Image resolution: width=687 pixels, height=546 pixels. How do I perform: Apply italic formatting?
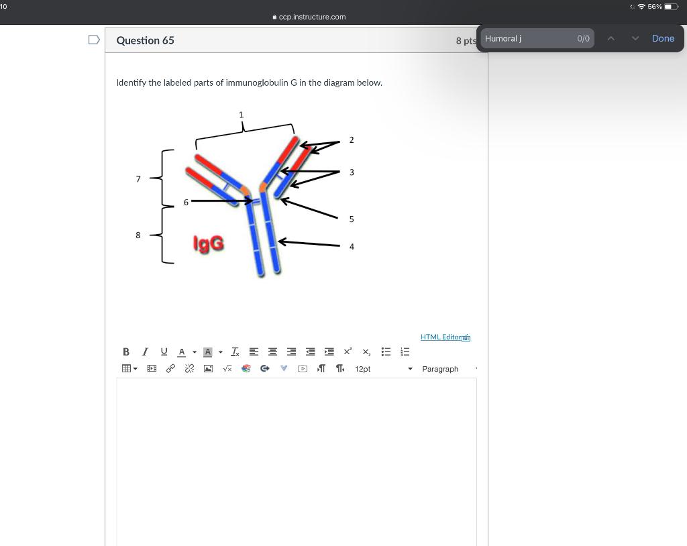click(x=145, y=351)
